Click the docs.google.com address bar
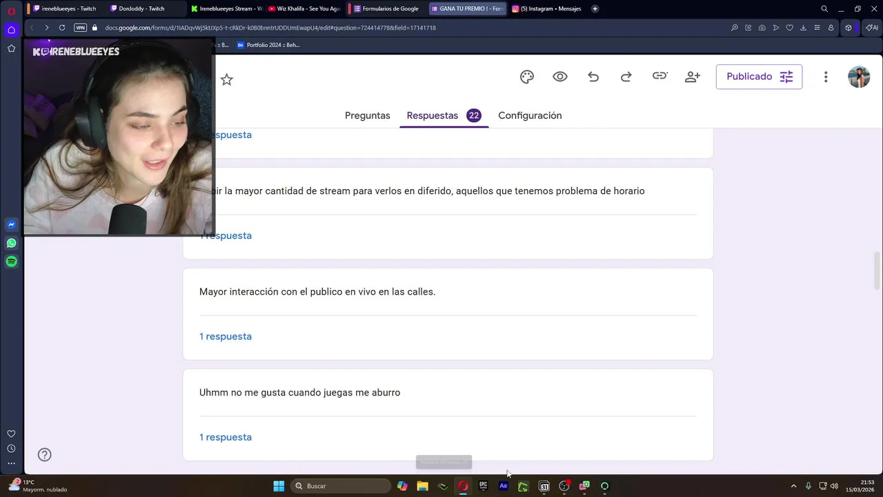883x497 pixels. pyautogui.click(x=270, y=28)
